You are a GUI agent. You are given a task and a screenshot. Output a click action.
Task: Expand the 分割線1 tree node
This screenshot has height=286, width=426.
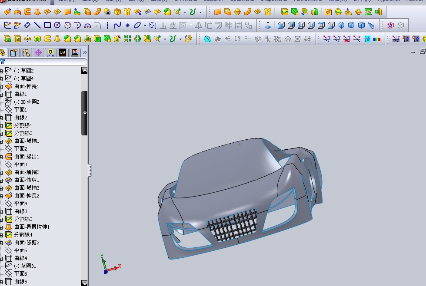[x=1, y=125]
